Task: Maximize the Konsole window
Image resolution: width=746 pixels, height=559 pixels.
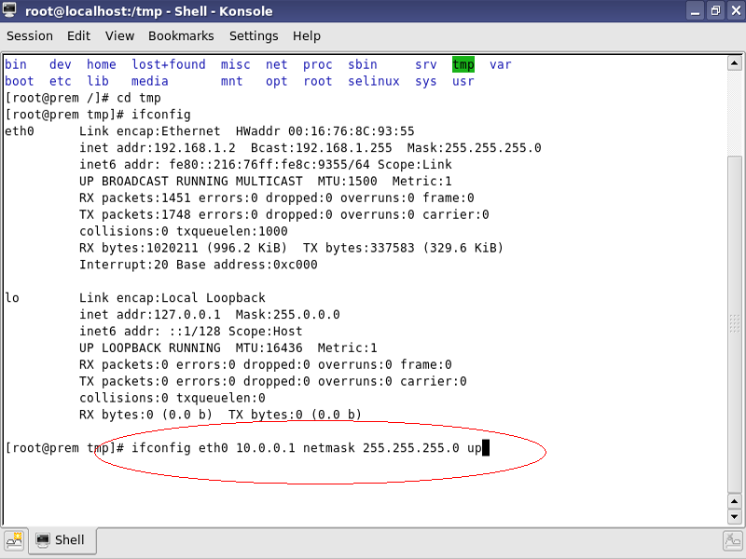Action: pos(714,12)
